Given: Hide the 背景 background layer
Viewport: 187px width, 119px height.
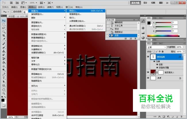Looking at the screenshot, I should (x=148, y=78).
